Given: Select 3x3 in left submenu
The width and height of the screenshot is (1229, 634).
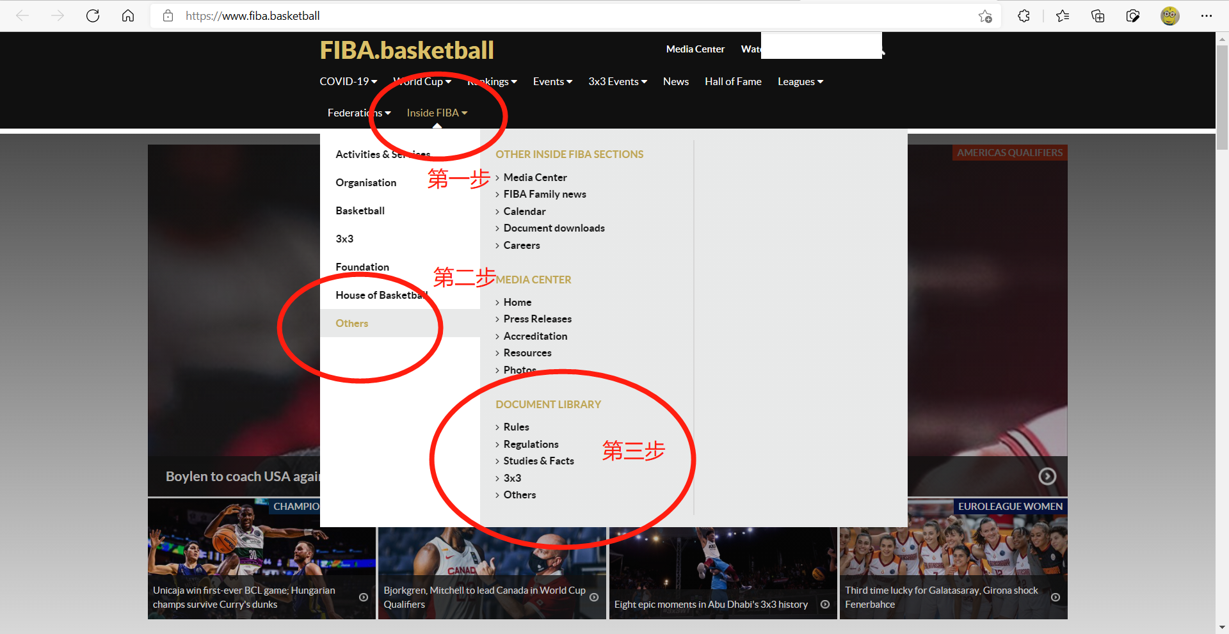Looking at the screenshot, I should (x=400, y=239).
